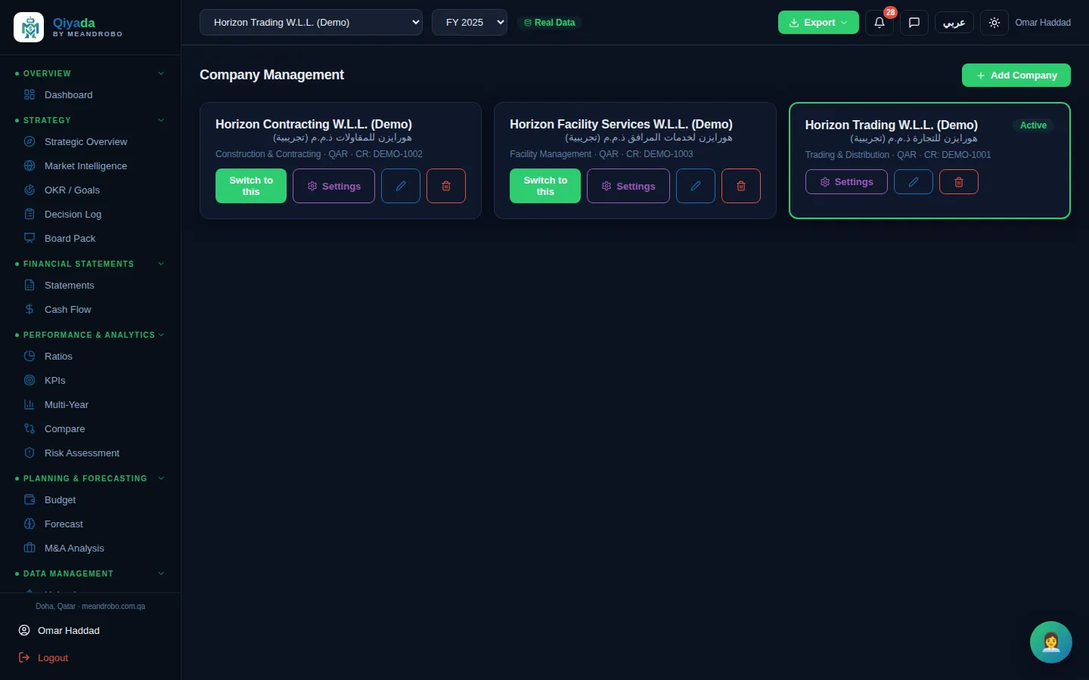Open Cash Flow page
This screenshot has width=1089, height=680.
point(91,310)
